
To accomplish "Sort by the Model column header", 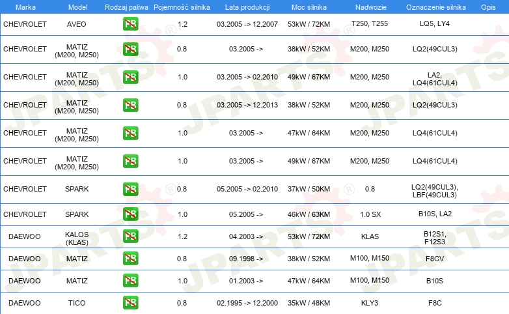I will pos(77,7).
